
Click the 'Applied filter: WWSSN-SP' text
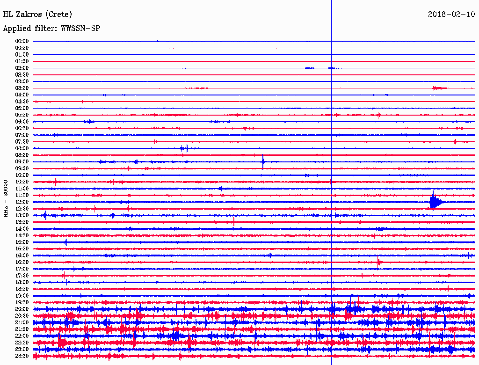(51, 28)
